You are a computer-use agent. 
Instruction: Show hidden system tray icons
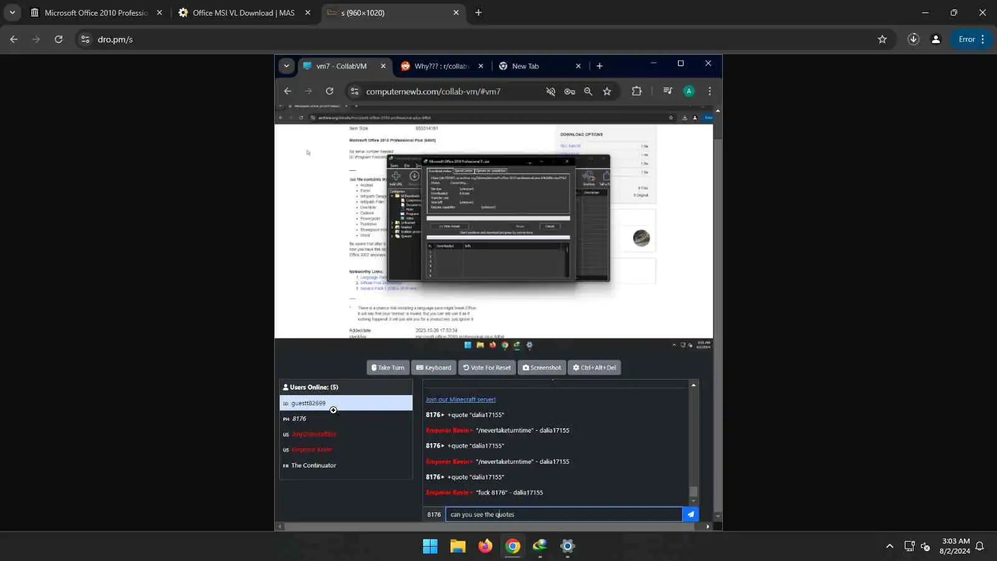(x=889, y=546)
